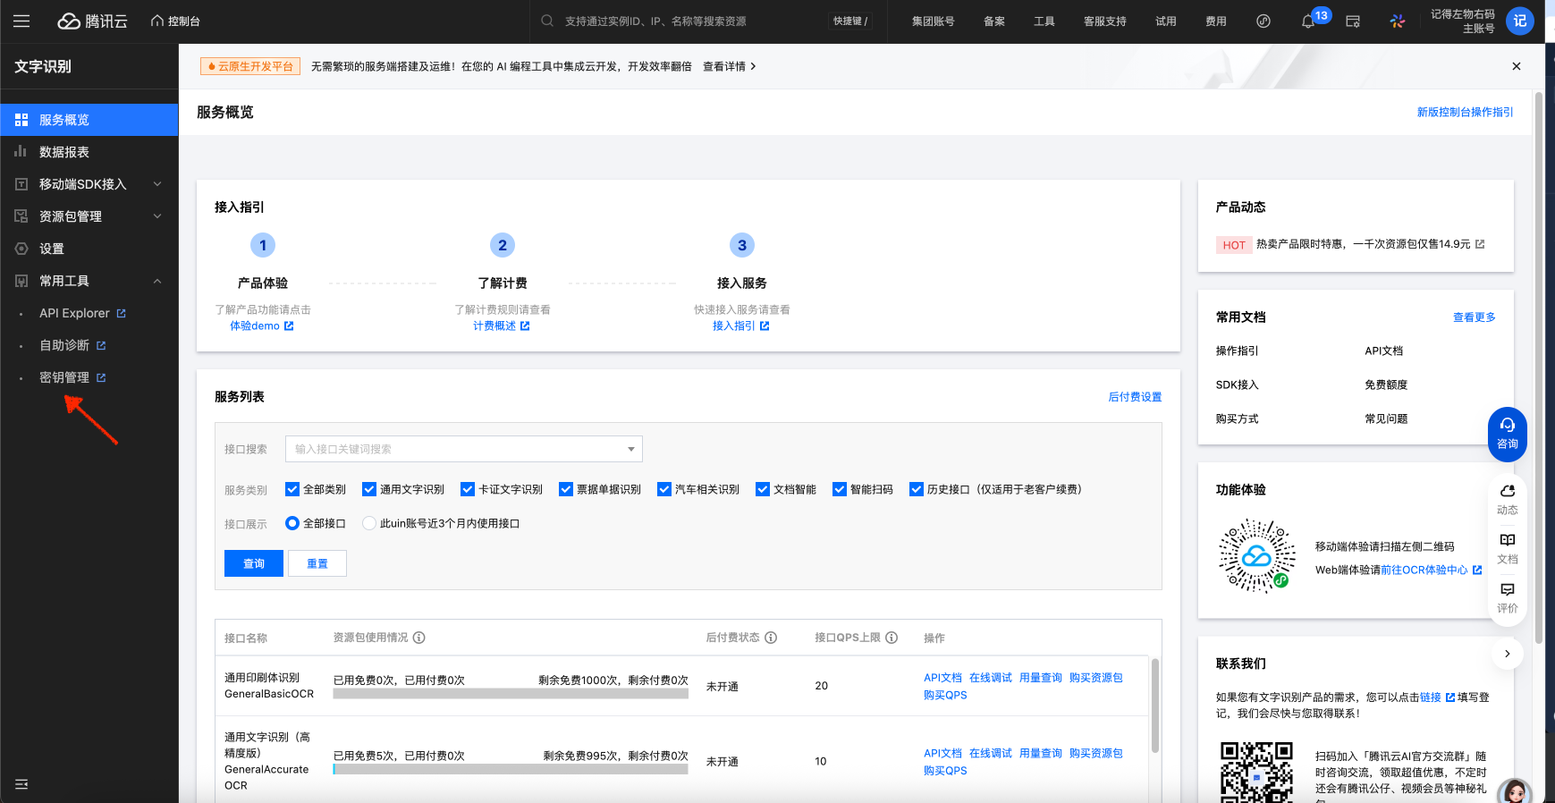Open the blue 记 account avatar

coord(1520,21)
